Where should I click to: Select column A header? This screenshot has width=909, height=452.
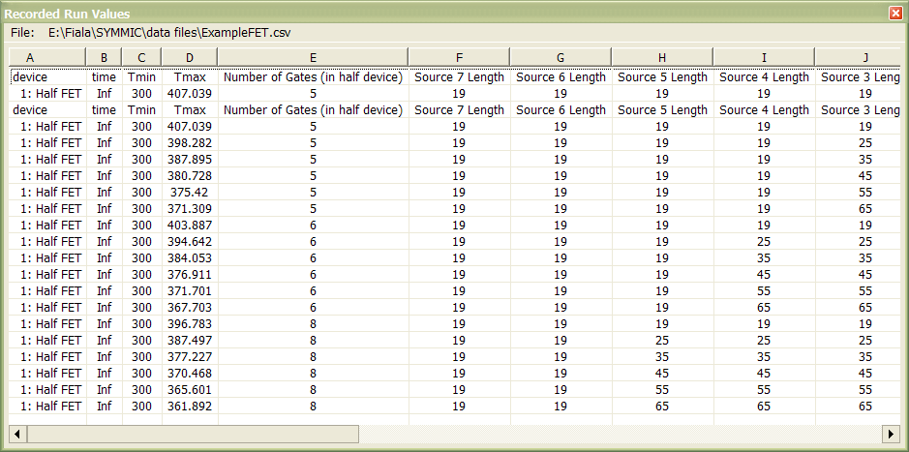pyautogui.click(x=47, y=57)
